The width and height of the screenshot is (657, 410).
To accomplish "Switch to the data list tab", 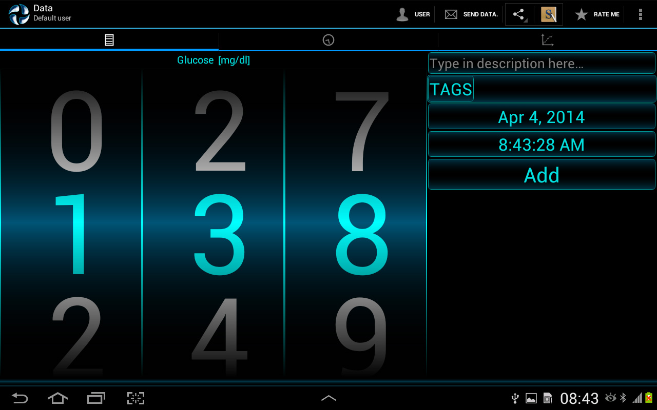I will 109,40.
